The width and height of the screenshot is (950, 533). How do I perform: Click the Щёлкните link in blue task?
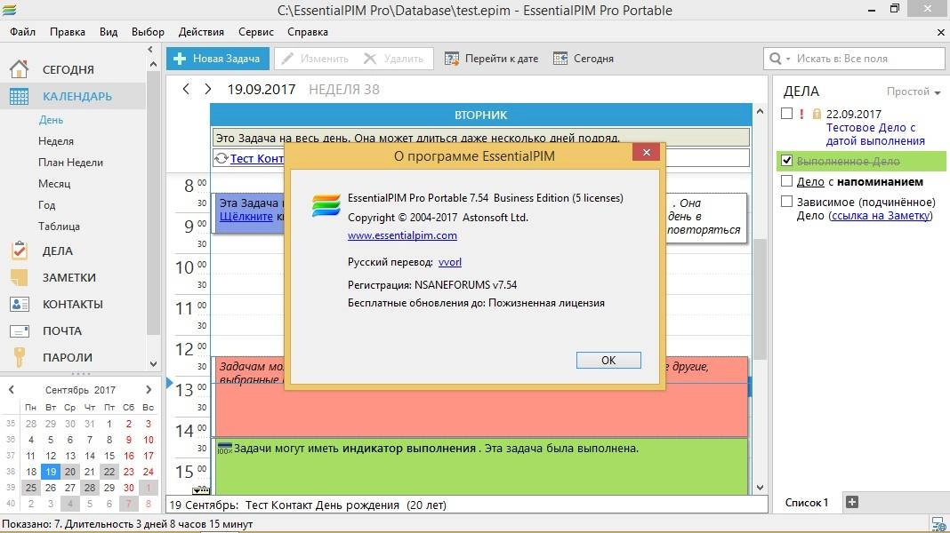point(246,216)
